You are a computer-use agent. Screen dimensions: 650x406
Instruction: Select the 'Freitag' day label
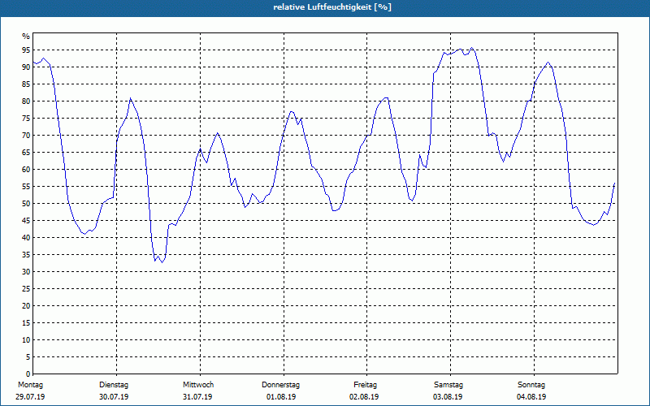pos(365,385)
